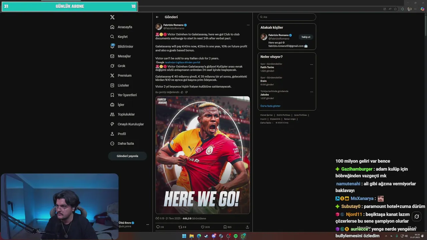Open browser extensions icon
The width and height of the screenshot is (427, 240).
[x=403, y=9]
